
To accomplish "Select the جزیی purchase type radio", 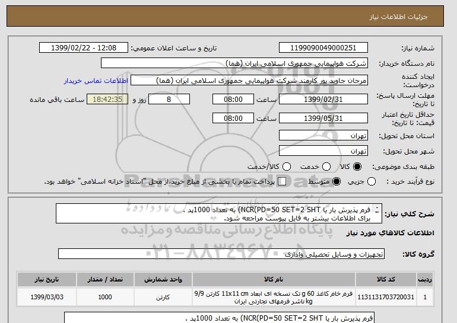I will coord(372,181).
